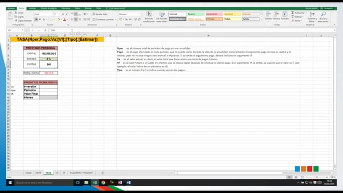Toggle italic formatting (K)

click(40, 19)
